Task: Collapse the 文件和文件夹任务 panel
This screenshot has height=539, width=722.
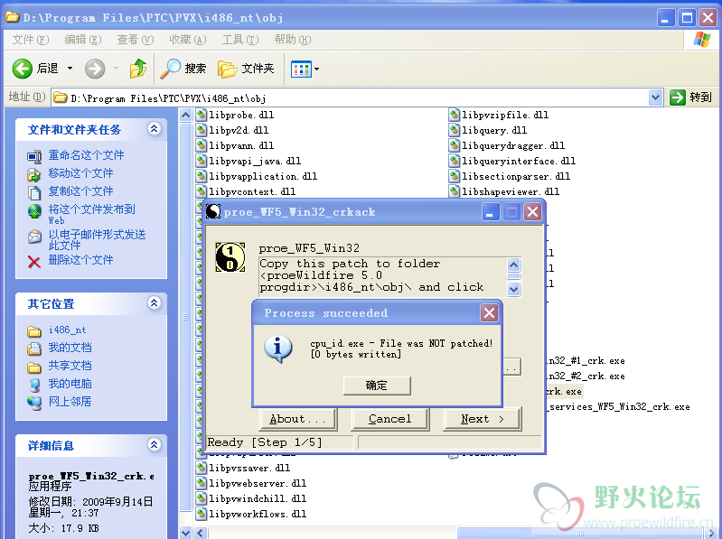Action: click(154, 129)
